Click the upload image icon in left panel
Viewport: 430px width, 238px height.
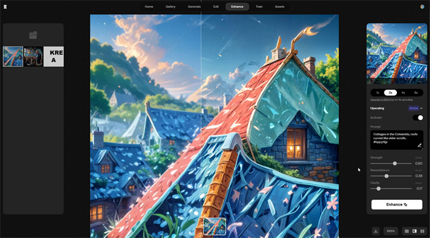point(33,35)
